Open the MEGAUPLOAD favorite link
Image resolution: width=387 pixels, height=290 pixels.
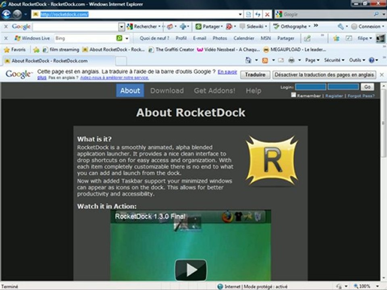coord(295,50)
